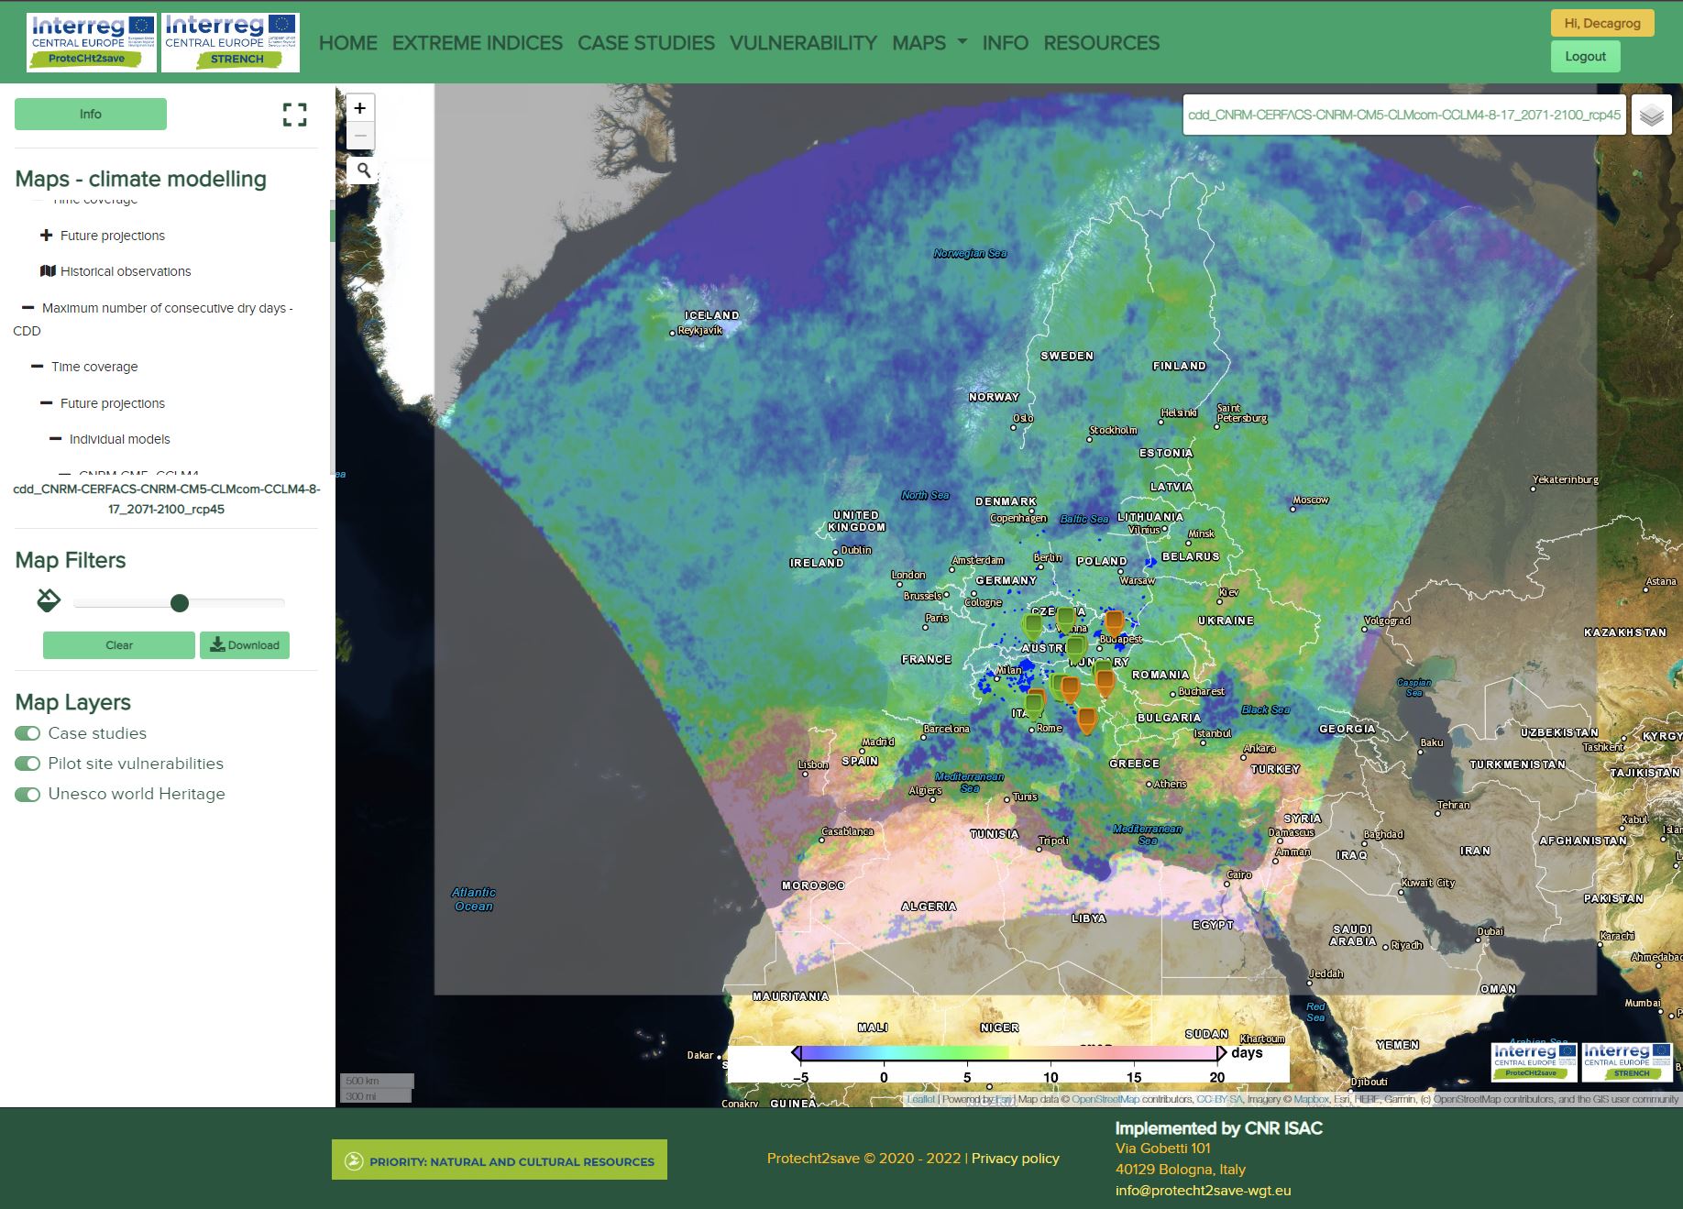Disable Pilot site vulnerabilities layer
This screenshot has height=1209, width=1683.
coord(27,764)
